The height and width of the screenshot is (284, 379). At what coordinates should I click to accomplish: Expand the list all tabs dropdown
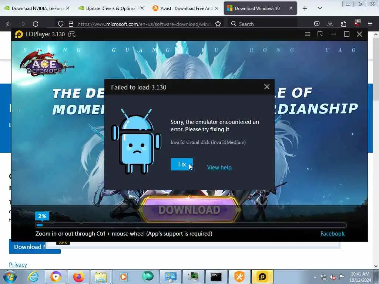pos(319,8)
